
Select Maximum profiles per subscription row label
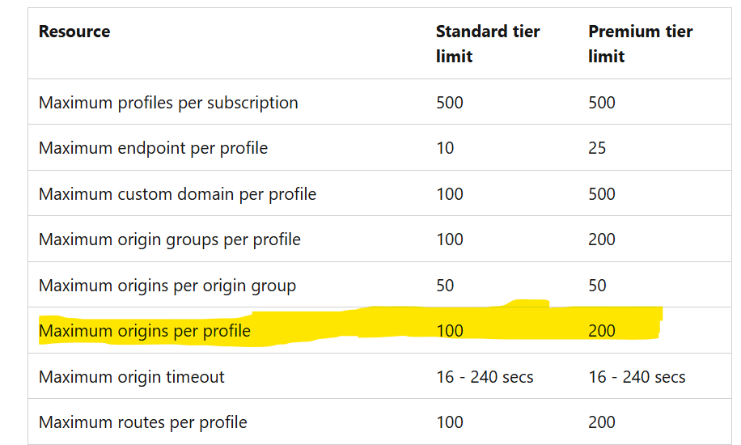[x=168, y=103]
